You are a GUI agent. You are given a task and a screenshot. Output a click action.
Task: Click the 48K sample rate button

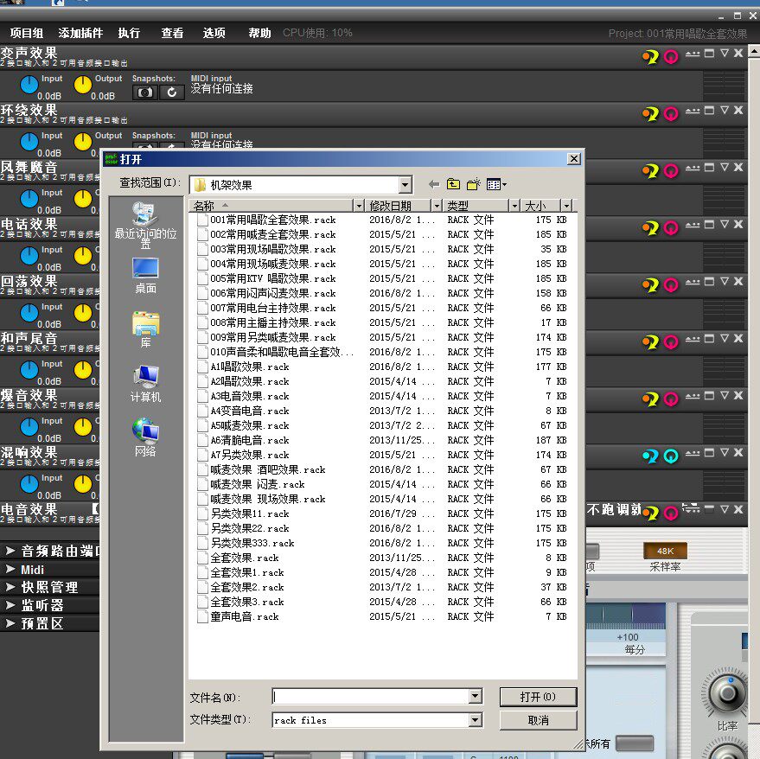pos(665,551)
